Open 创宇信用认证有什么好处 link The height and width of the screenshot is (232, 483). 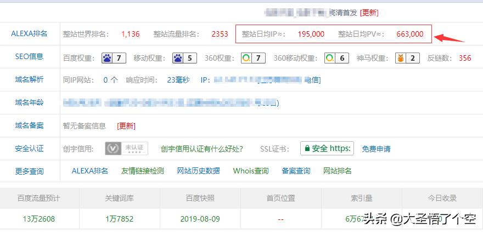tap(202, 149)
